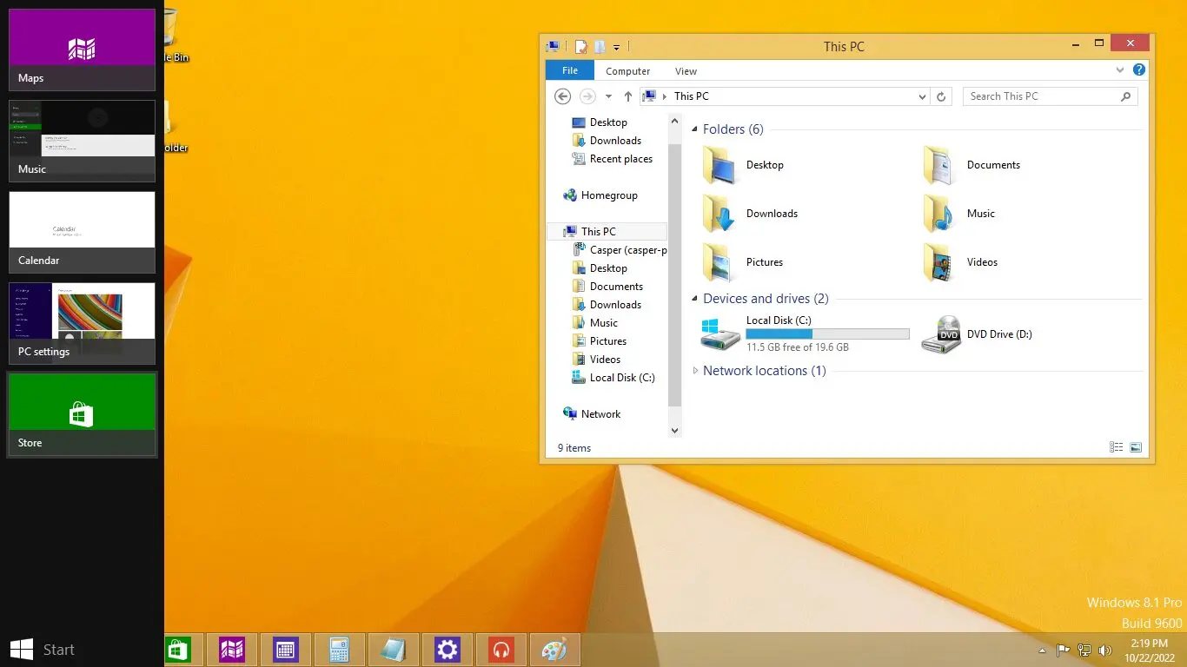Launch the Calculator from the taskbar
1187x667 pixels.
click(x=339, y=650)
